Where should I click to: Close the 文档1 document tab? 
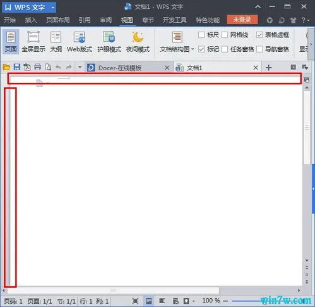[256, 68]
